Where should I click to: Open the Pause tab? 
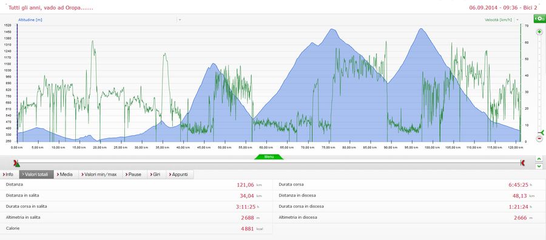135,175
